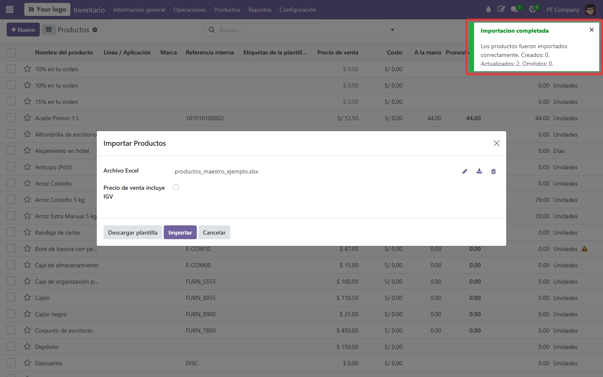
Task: Star the Aceite Primor 1 L product
Action: [27, 118]
